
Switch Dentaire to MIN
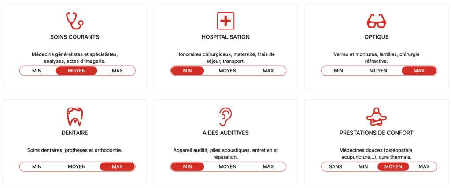[x=37, y=166]
